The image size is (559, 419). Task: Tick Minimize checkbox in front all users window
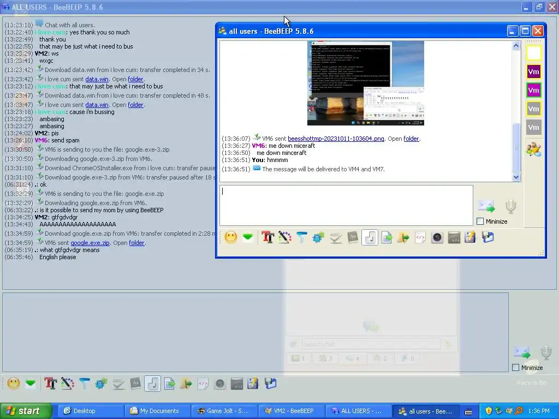click(480, 222)
